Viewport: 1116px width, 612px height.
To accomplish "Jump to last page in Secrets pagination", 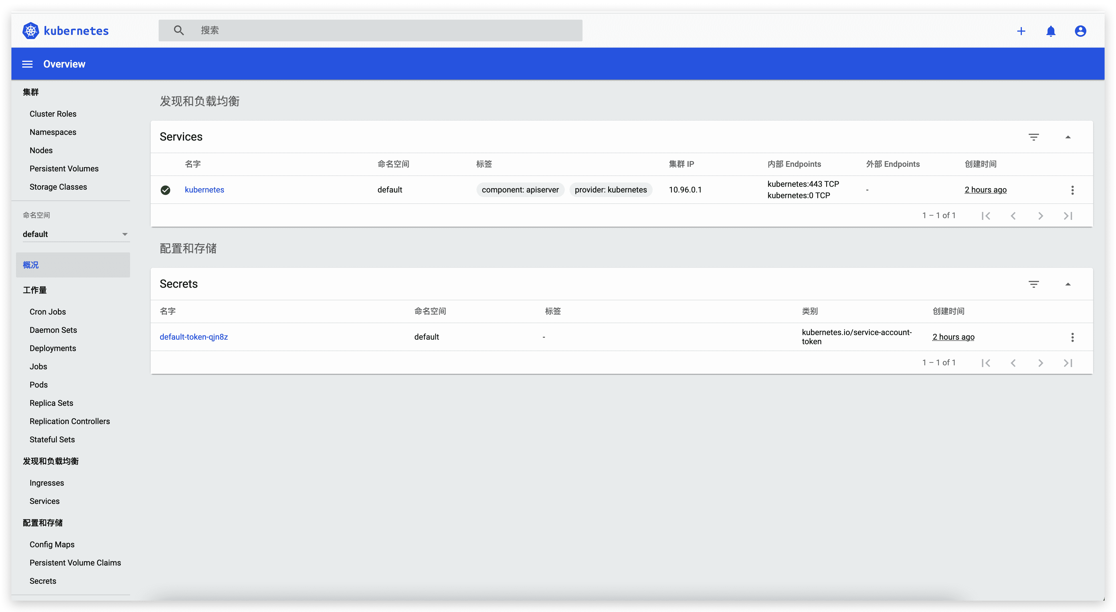I will click(1068, 363).
